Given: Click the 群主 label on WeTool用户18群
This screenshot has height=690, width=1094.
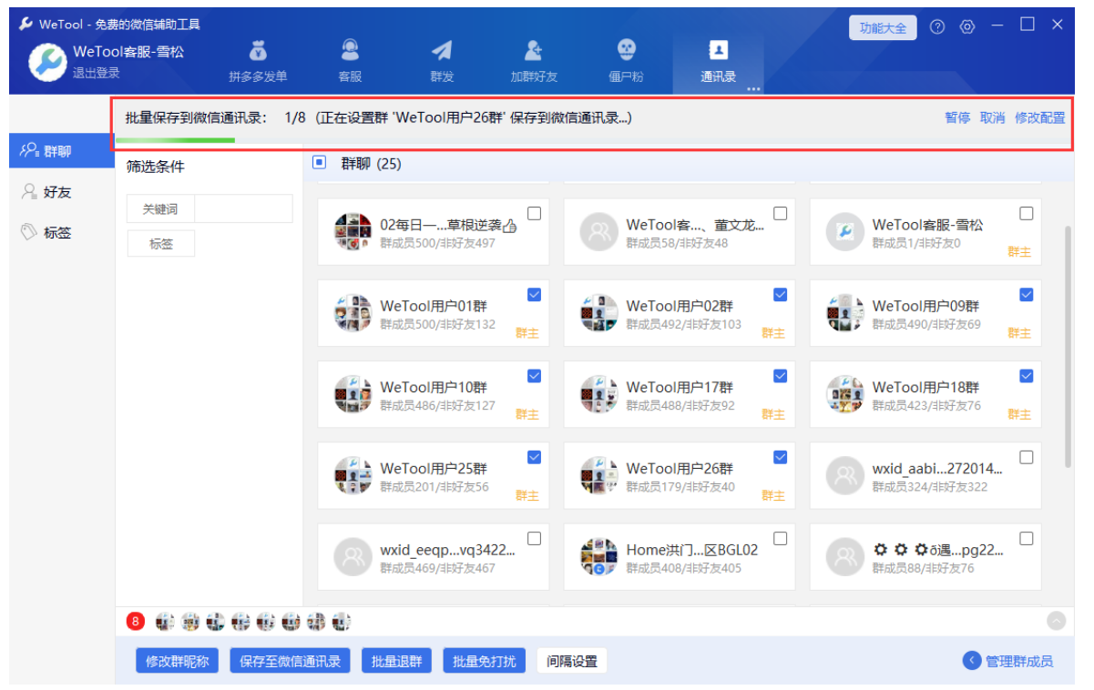Looking at the screenshot, I should [1019, 414].
